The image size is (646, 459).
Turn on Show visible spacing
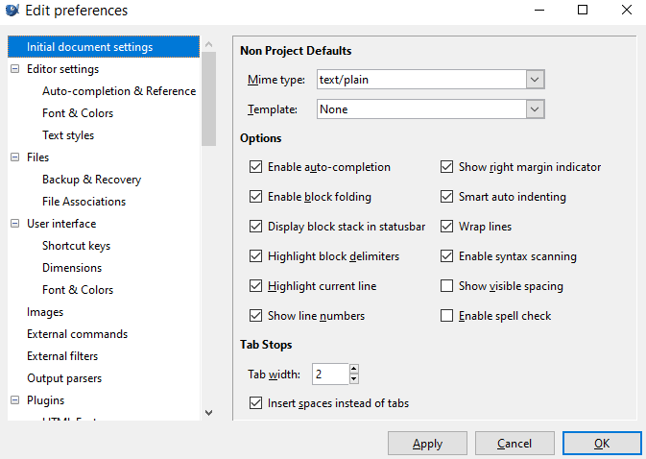click(x=446, y=286)
